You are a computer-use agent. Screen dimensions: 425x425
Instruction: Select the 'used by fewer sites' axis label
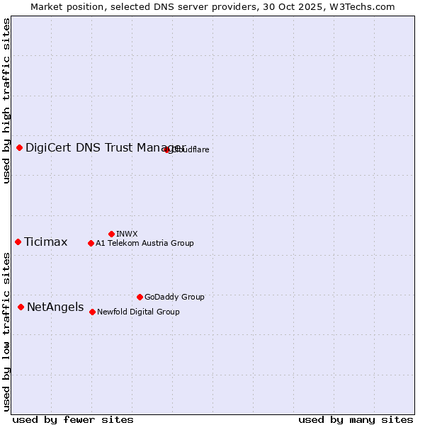(73, 419)
